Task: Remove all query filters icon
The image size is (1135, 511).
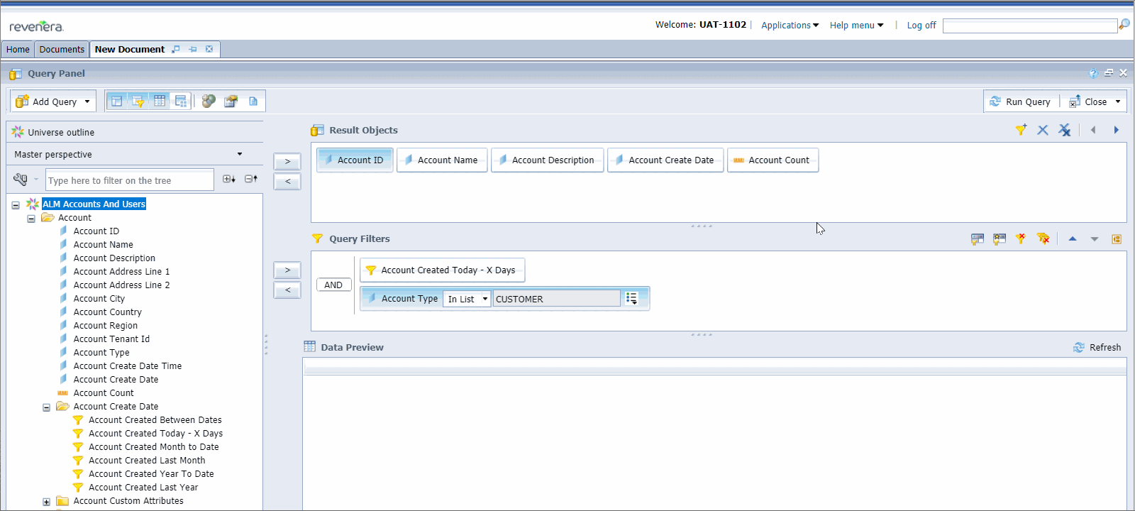Action: [x=1043, y=239]
